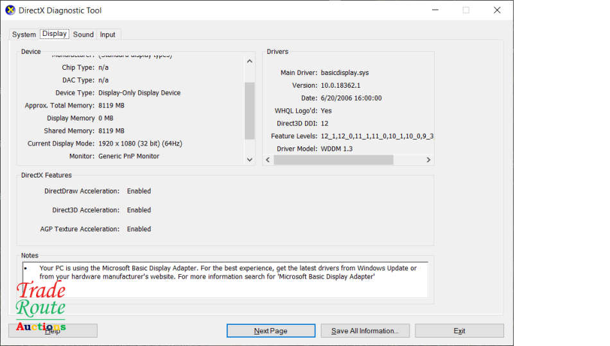This screenshot has height=346, width=610.
Task: Click Save All Information button
Action: pos(365,331)
